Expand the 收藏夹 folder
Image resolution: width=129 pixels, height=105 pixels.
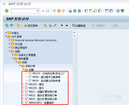click(x=6, y=33)
